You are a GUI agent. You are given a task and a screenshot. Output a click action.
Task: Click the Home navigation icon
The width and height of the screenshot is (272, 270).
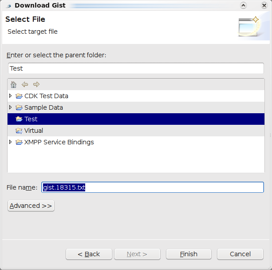pyautogui.click(x=13, y=84)
